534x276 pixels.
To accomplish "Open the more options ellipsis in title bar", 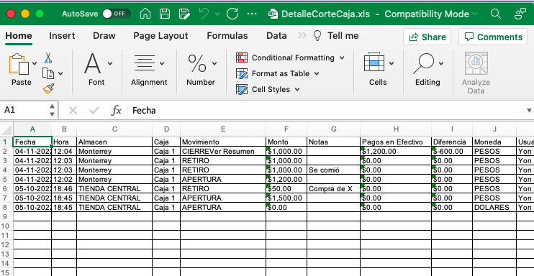I will [x=252, y=14].
